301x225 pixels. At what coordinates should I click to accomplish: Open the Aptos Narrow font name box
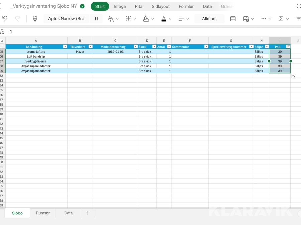66,19
